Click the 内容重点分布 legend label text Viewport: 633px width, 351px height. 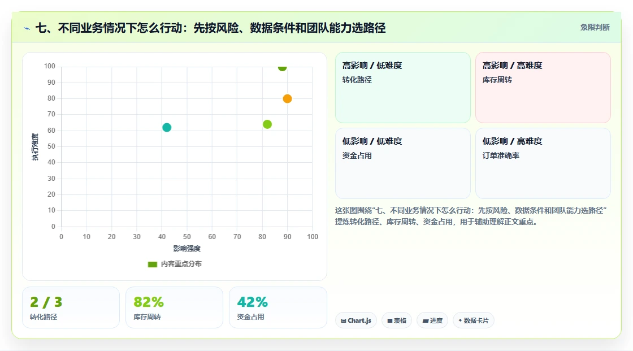(x=181, y=264)
